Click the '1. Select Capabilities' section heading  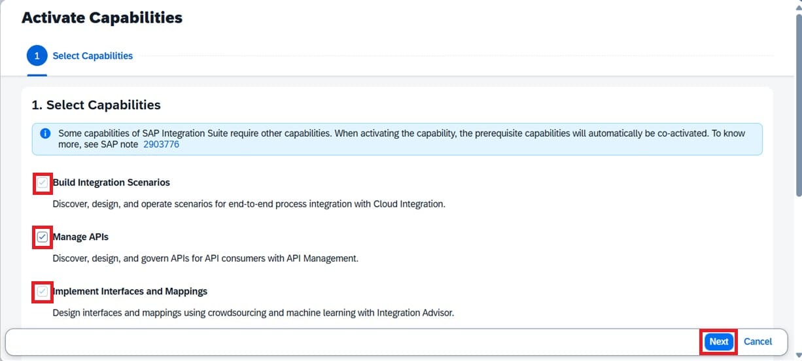tap(96, 105)
